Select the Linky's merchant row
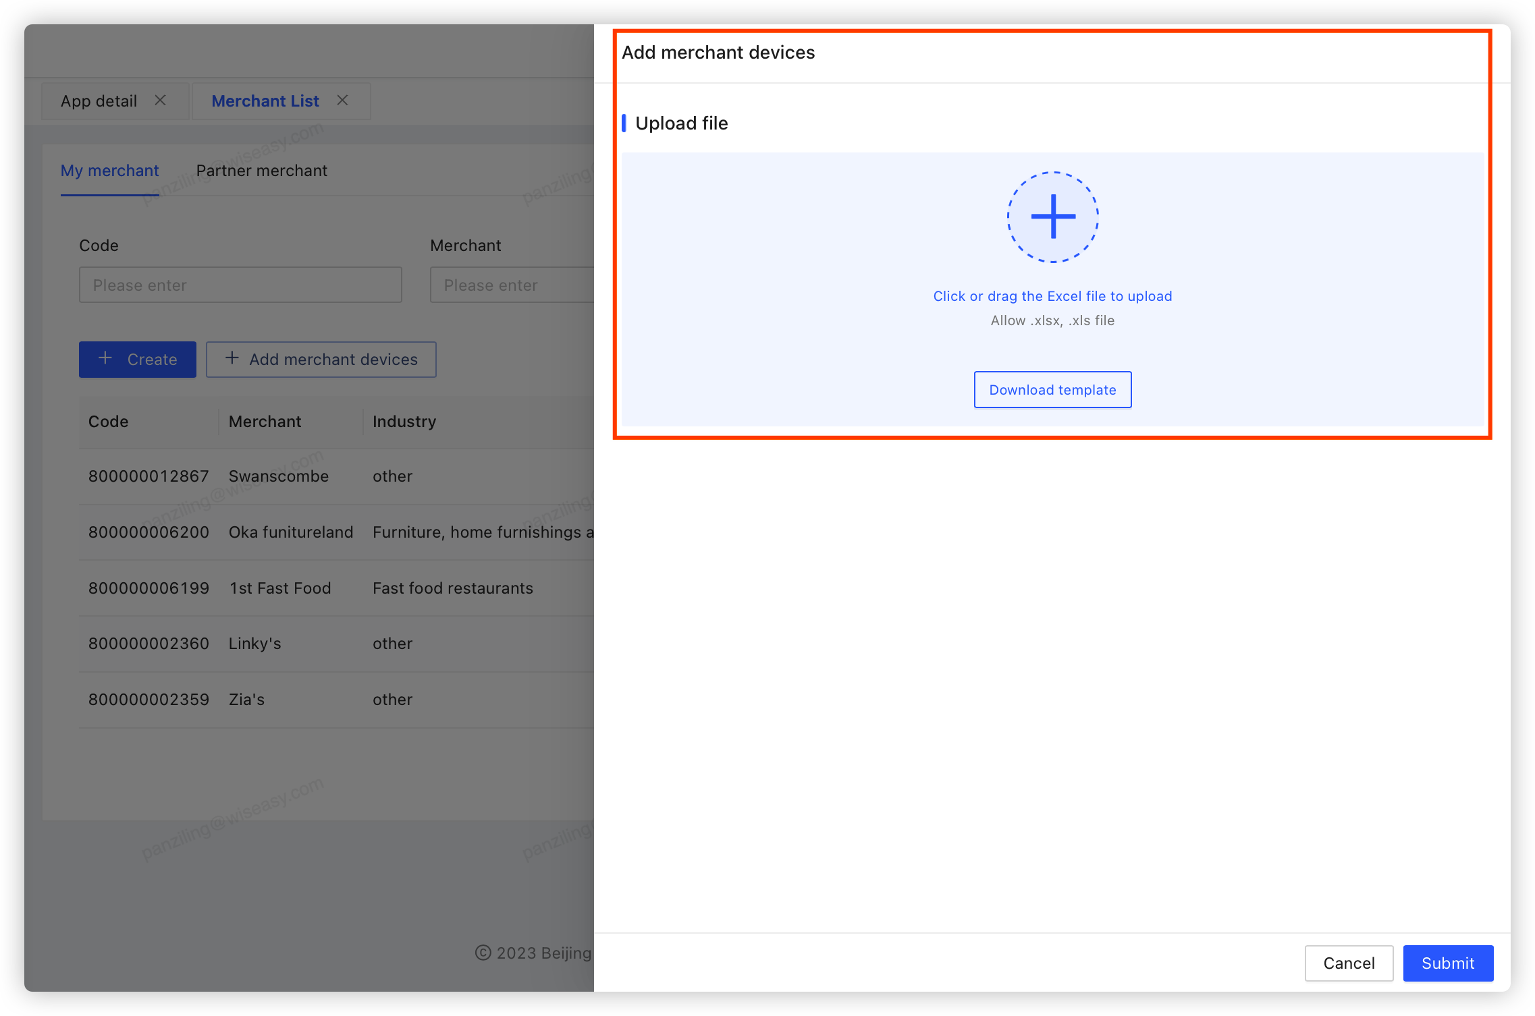Screen dimensions: 1535x1016 [255, 644]
